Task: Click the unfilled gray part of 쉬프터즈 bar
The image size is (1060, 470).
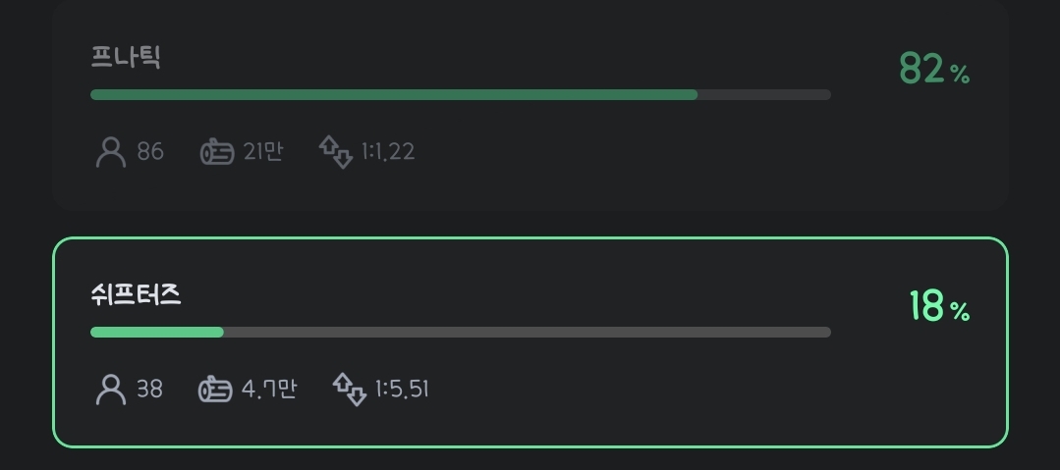Action: coord(528,333)
